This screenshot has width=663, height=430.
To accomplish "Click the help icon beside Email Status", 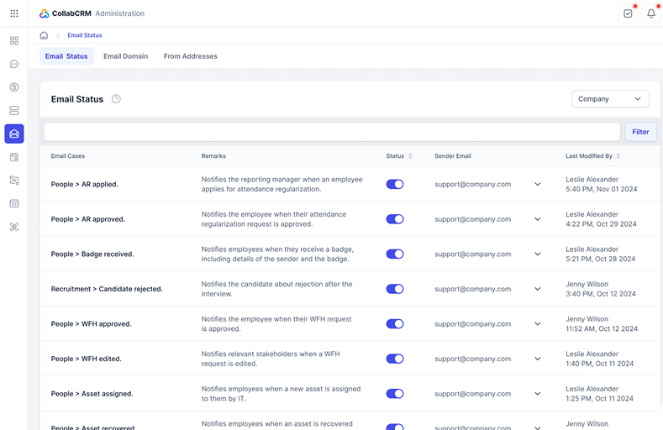I will (x=116, y=99).
